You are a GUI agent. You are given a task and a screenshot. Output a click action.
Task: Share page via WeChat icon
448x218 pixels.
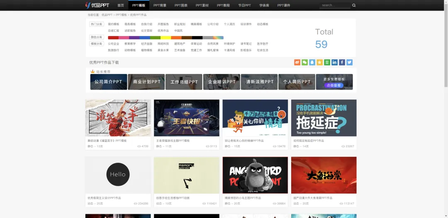[x=304, y=62]
